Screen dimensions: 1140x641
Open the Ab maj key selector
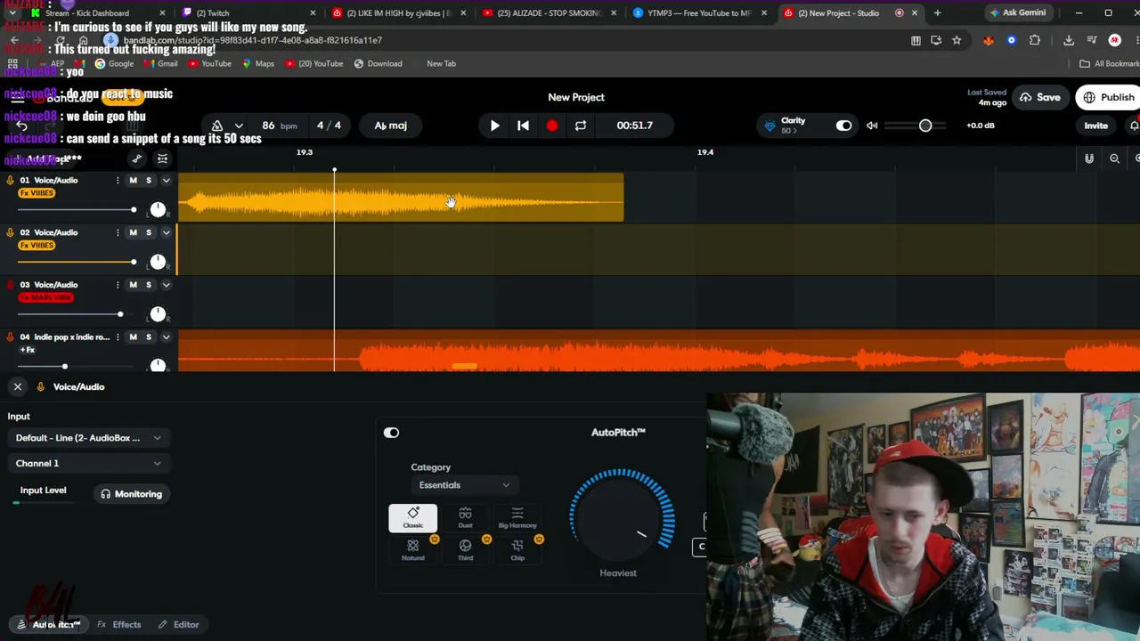click(x=390, y=126)
